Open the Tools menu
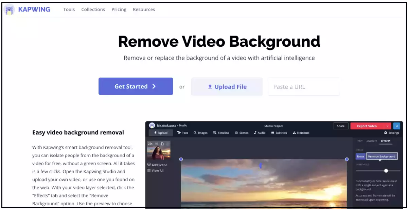This screenshot has height=209, width=408. (x=69, y=9)
